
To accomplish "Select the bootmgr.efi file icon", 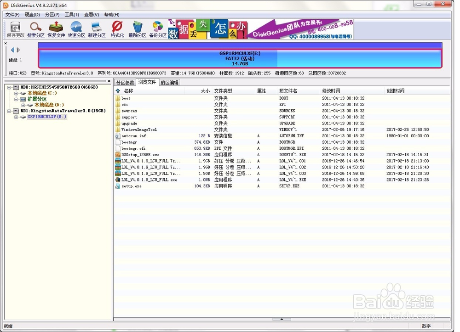I will [118, 148].
